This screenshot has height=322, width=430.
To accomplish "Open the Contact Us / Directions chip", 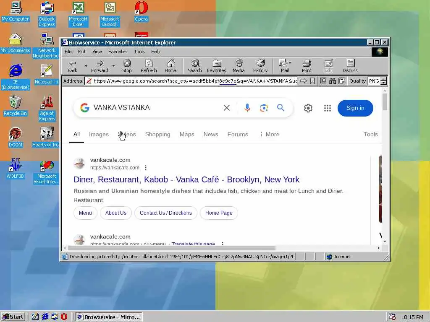I will [165, 213].
